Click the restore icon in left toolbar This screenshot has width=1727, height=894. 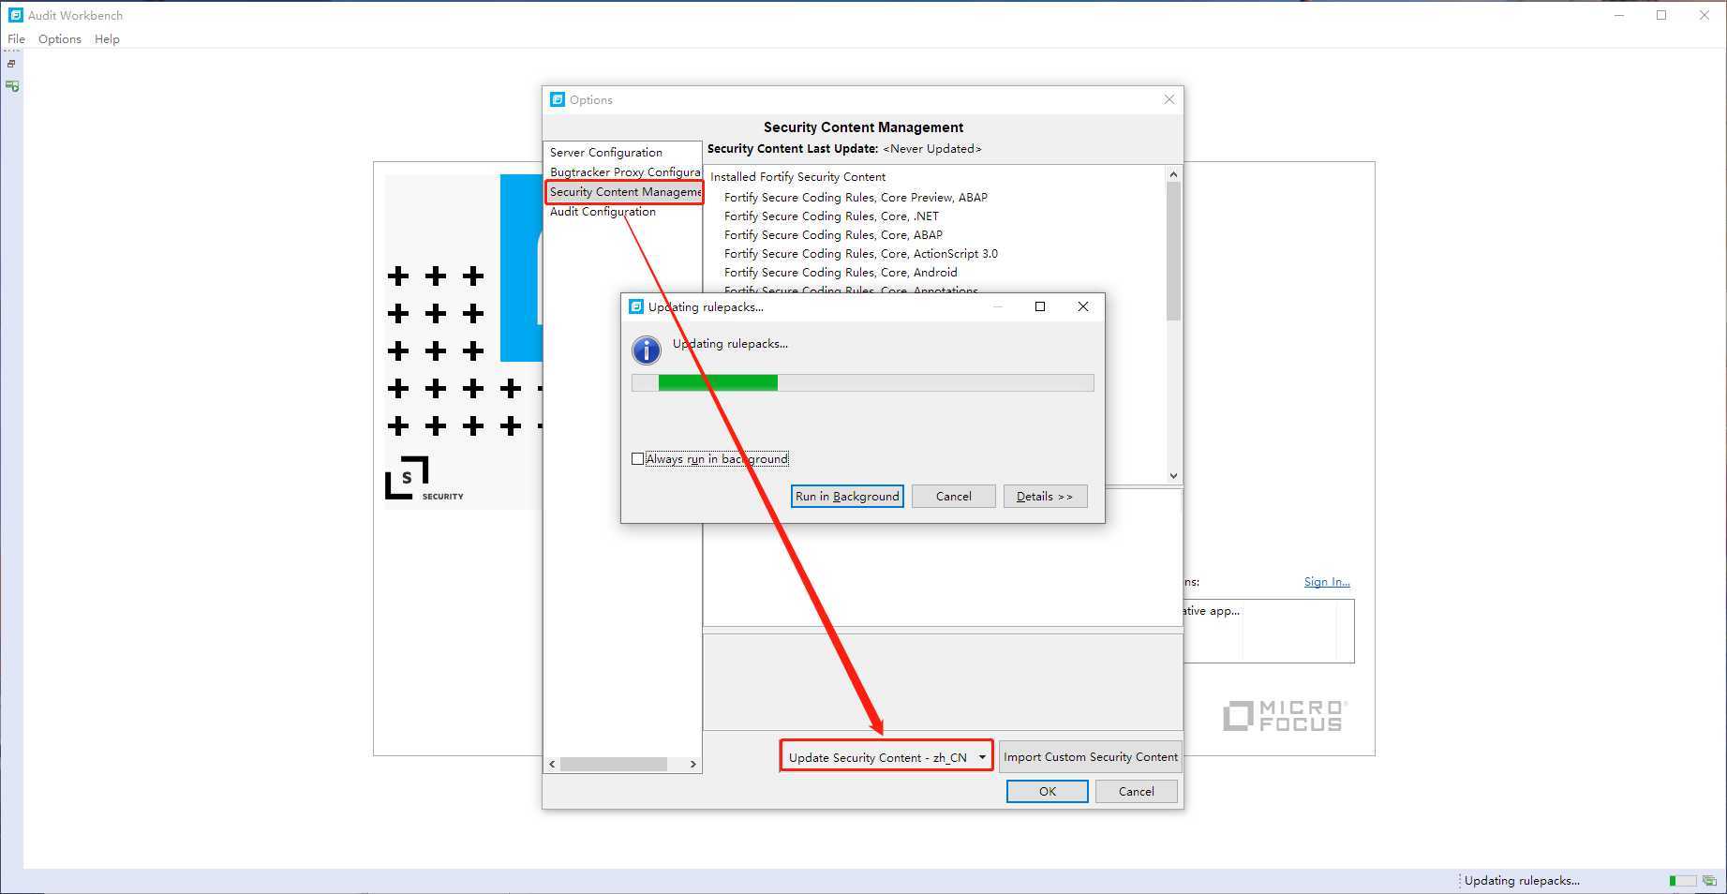click(x=11, y=64)
